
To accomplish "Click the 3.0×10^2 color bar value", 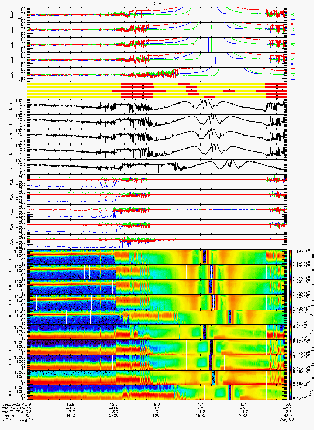I will (300, 338).
